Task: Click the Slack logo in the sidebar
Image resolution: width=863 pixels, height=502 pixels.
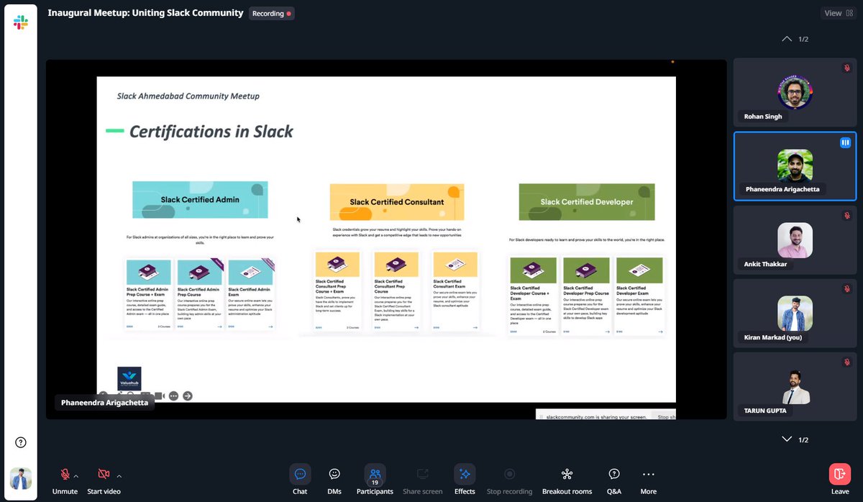Action: point(20,20)
